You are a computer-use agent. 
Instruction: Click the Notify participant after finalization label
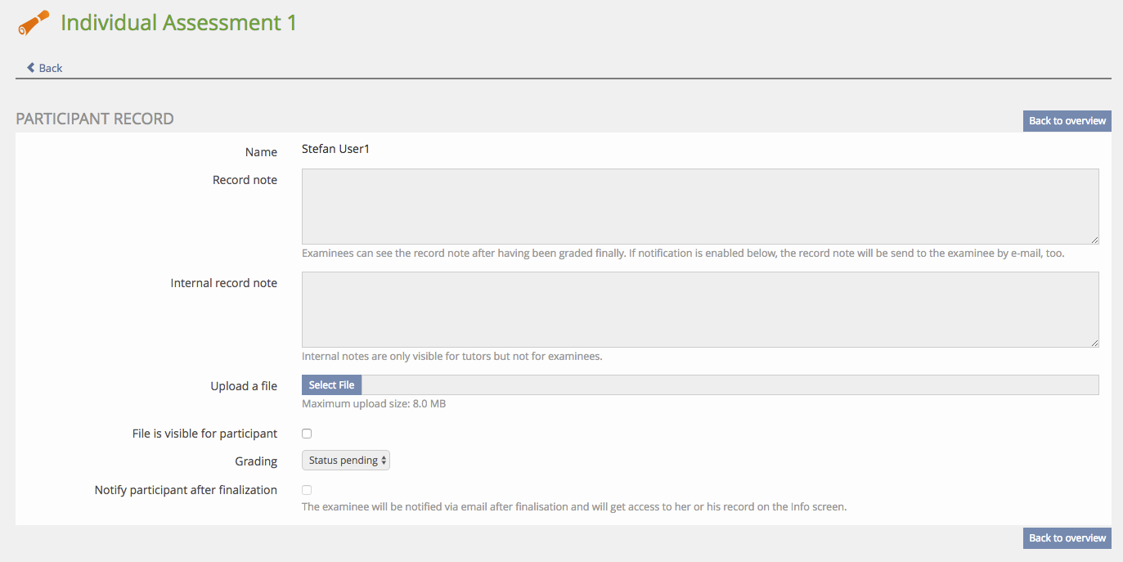pos(186,490)
